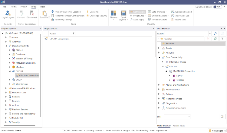Select My OPC UA Connection in Data Browser
The width and height of the screenshot is (227, 133).
(184, 71)
